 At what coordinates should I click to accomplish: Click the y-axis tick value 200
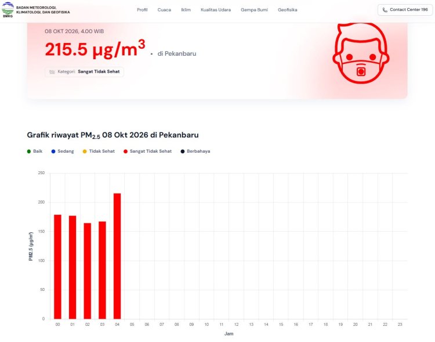41,202
